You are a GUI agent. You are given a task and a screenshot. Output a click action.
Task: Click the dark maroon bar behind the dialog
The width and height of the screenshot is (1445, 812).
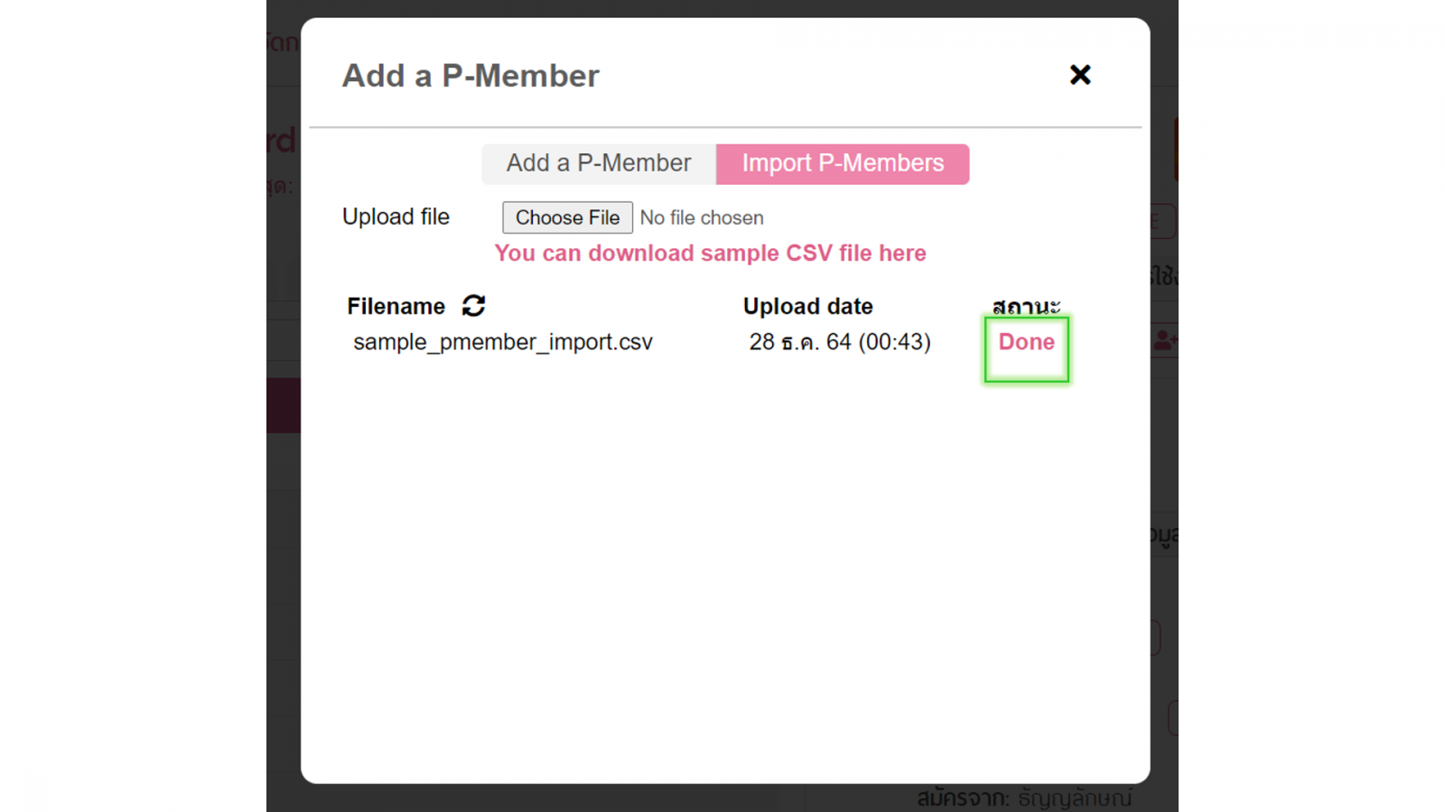(x=284, y=405)
